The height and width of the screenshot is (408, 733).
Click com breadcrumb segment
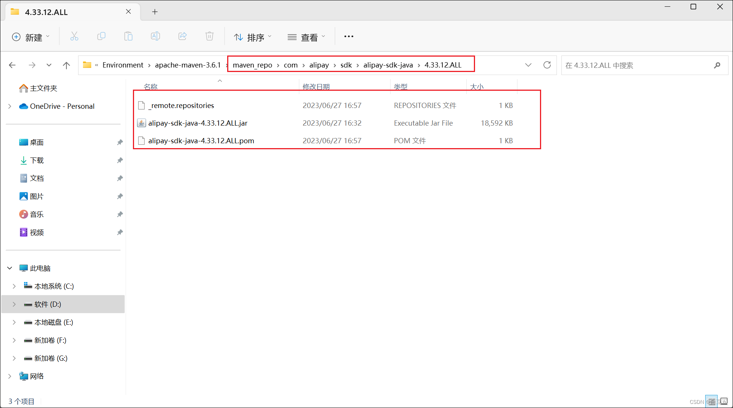[291, 65]
